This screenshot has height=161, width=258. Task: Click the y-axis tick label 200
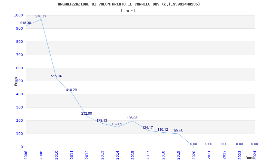19,120
